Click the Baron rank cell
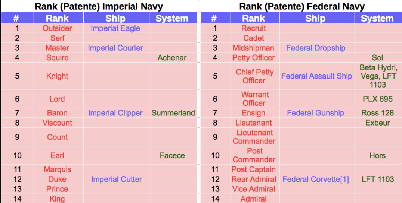 (57, 113)
